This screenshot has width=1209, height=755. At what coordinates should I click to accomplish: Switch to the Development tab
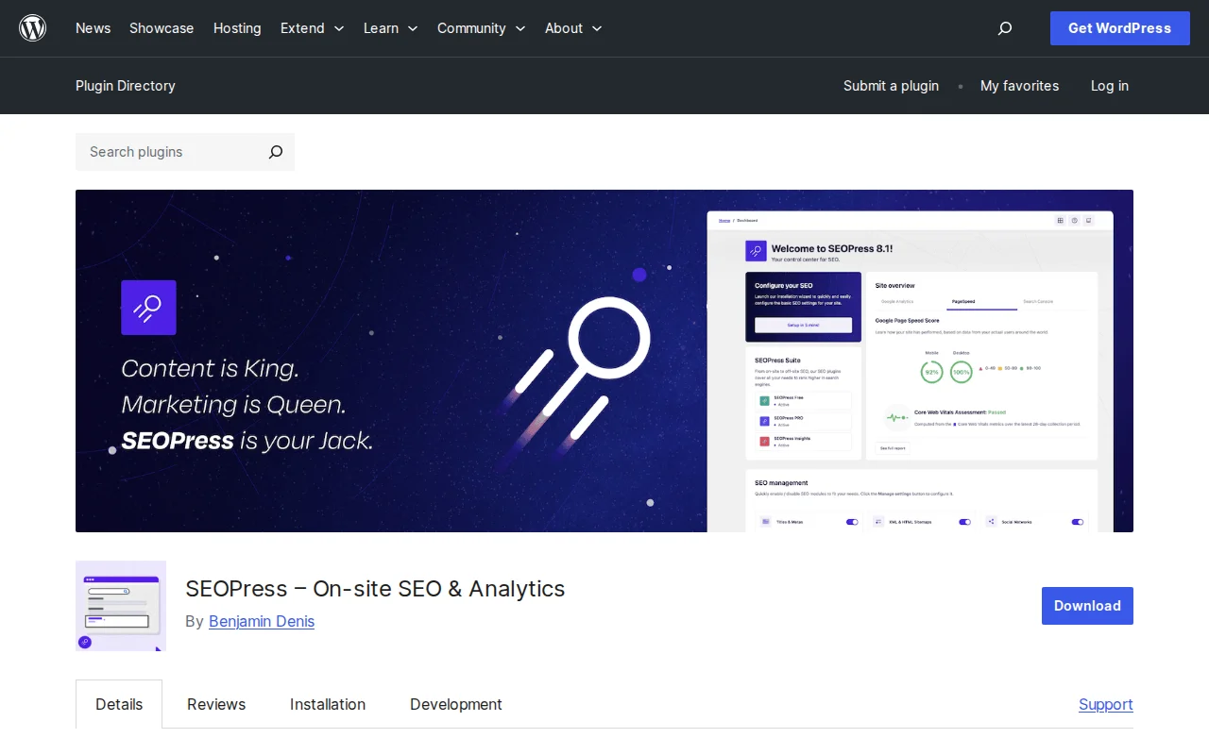coord(456,704)
